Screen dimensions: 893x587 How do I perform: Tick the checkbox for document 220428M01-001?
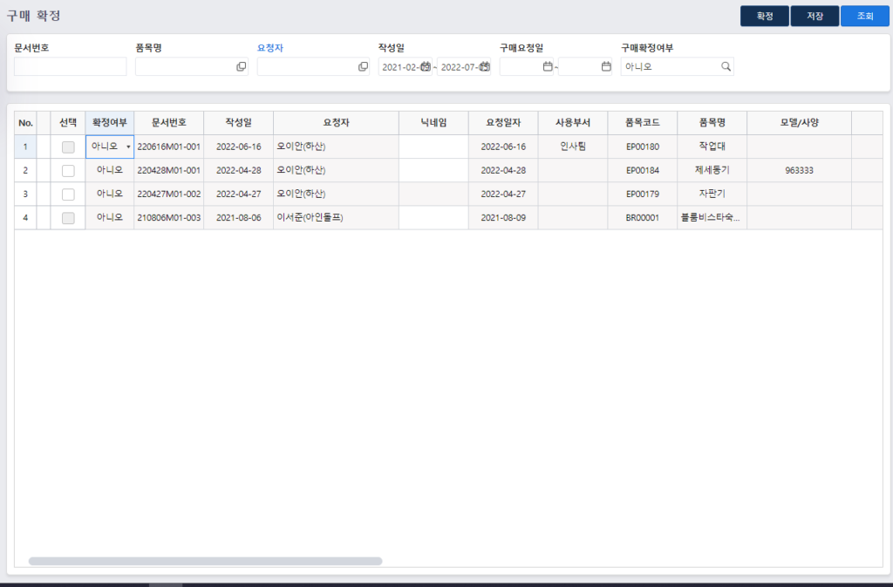point(68,171)
